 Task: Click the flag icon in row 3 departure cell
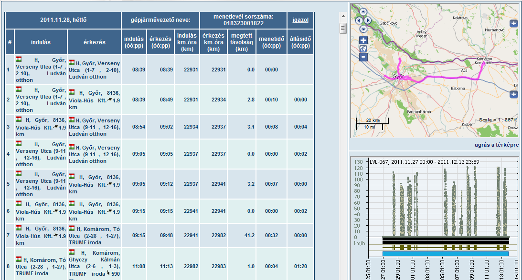click(19, 120)
